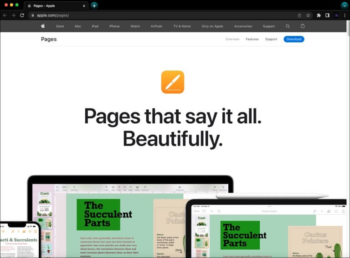Open AirPods in the Apple navigation
The image size is (350, 258).
pos(156,26)
